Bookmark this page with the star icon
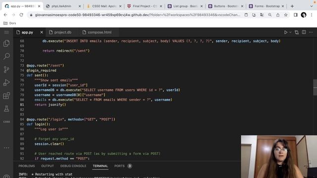The width and height of the screenshot is (317, 178). (286, 15)
